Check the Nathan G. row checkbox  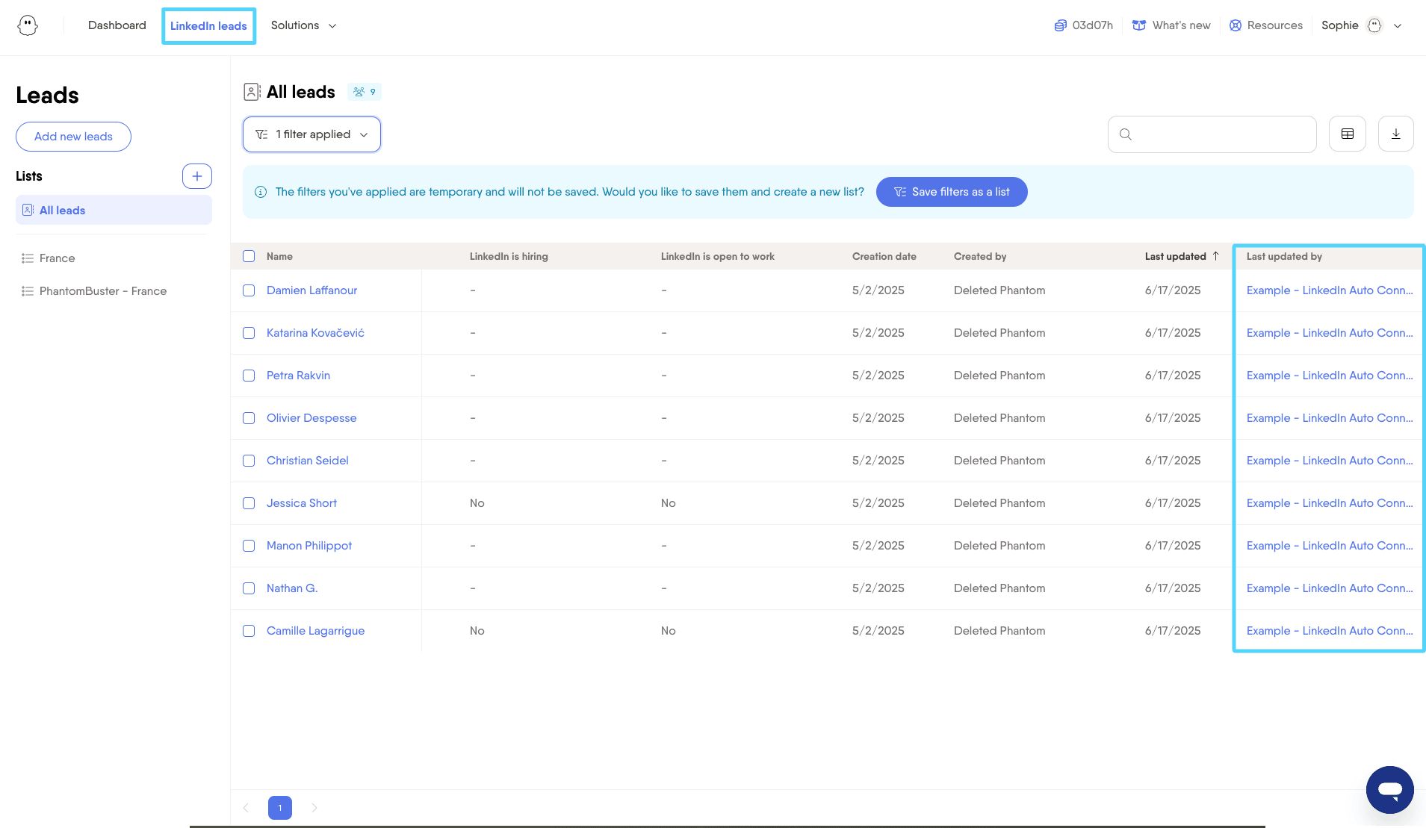249,588
